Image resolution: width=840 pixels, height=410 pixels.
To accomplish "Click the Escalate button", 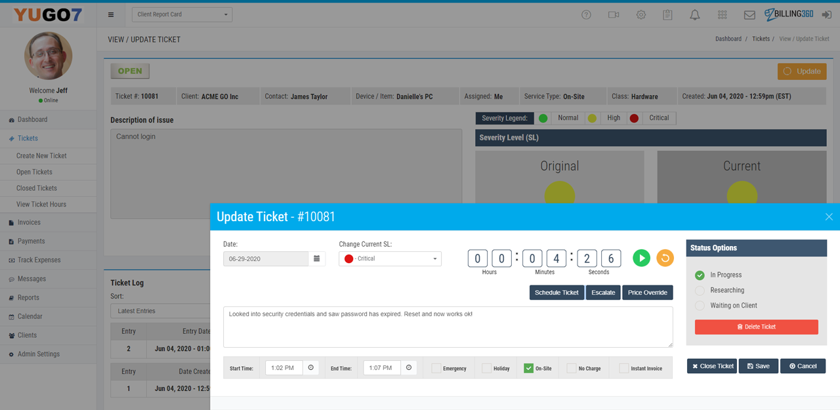I will pyautogui.click(x=602, y=293).
